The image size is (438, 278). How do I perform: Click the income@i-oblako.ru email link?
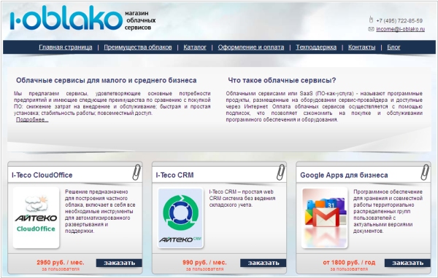(x=400, y=29)
